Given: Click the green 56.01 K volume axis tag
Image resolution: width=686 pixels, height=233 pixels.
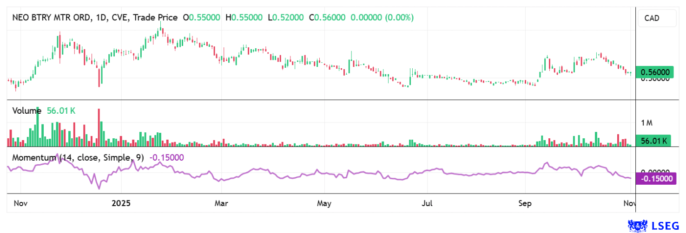Looking at the screenshot, I should pos(654,141).
